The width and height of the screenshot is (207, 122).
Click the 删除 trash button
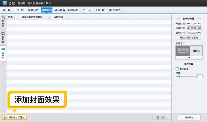pyautogui.click(x=161, y=117)
